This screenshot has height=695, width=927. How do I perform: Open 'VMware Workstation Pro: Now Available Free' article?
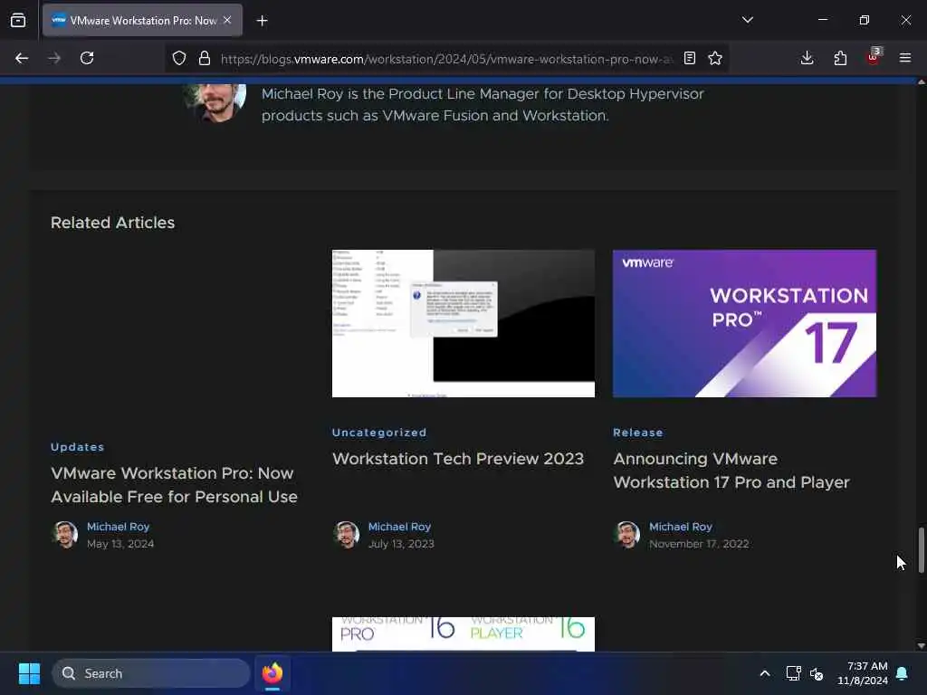[174, 485]
